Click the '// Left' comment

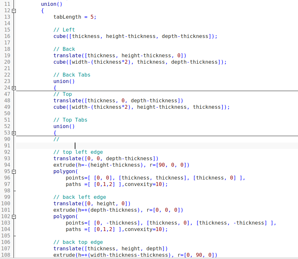pos(64,30)
